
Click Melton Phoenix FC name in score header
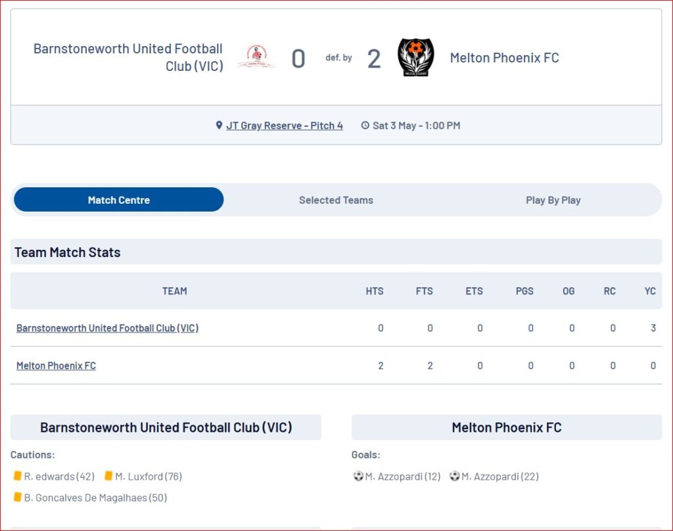point(504,58)
